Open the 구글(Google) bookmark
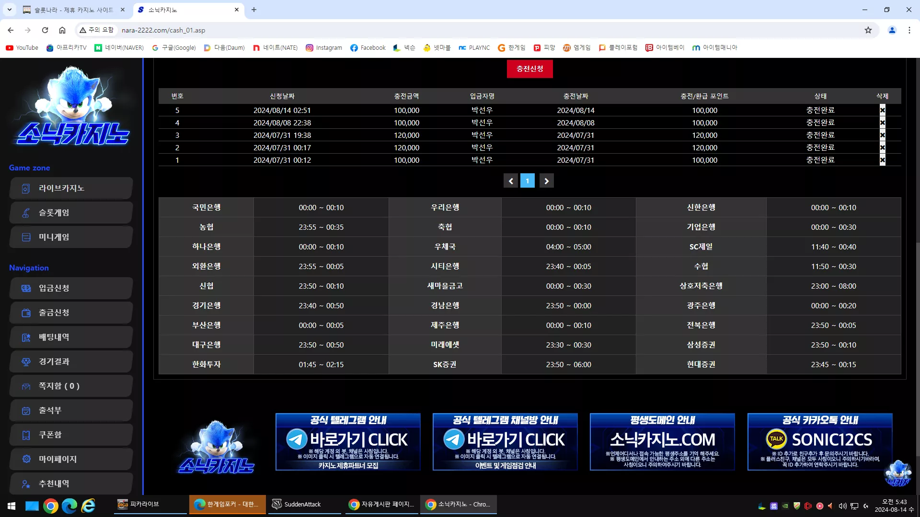 [x=174, y=48]
